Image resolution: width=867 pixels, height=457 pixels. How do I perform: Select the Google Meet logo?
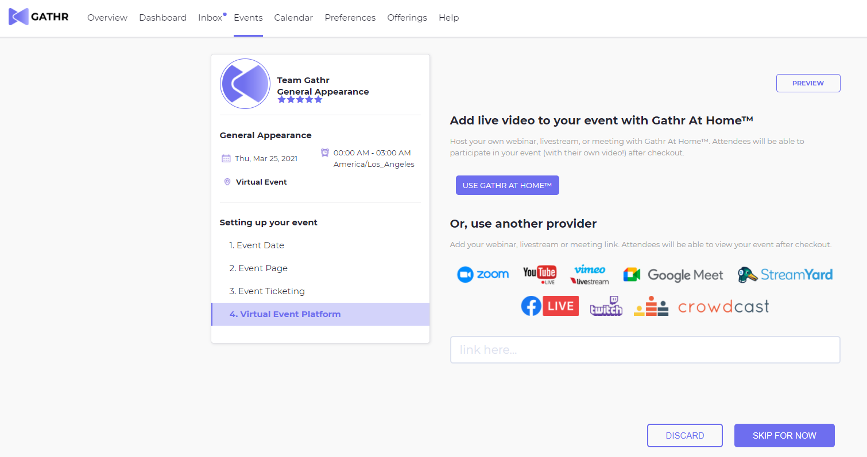click(x=674, y=275)
